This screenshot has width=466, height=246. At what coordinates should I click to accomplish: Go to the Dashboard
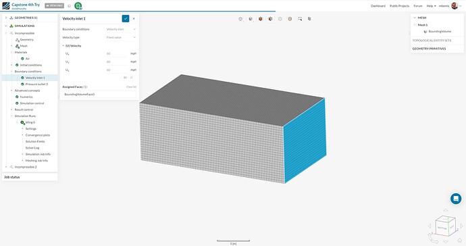click(378, 6)
